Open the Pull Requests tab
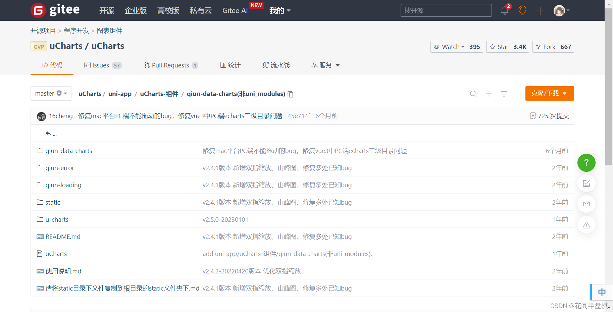 [171, 65]
